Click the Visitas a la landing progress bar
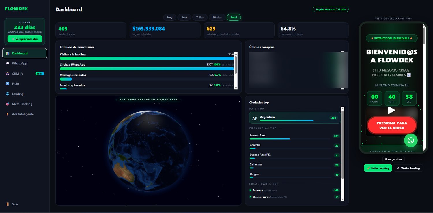 click(147, 58)
